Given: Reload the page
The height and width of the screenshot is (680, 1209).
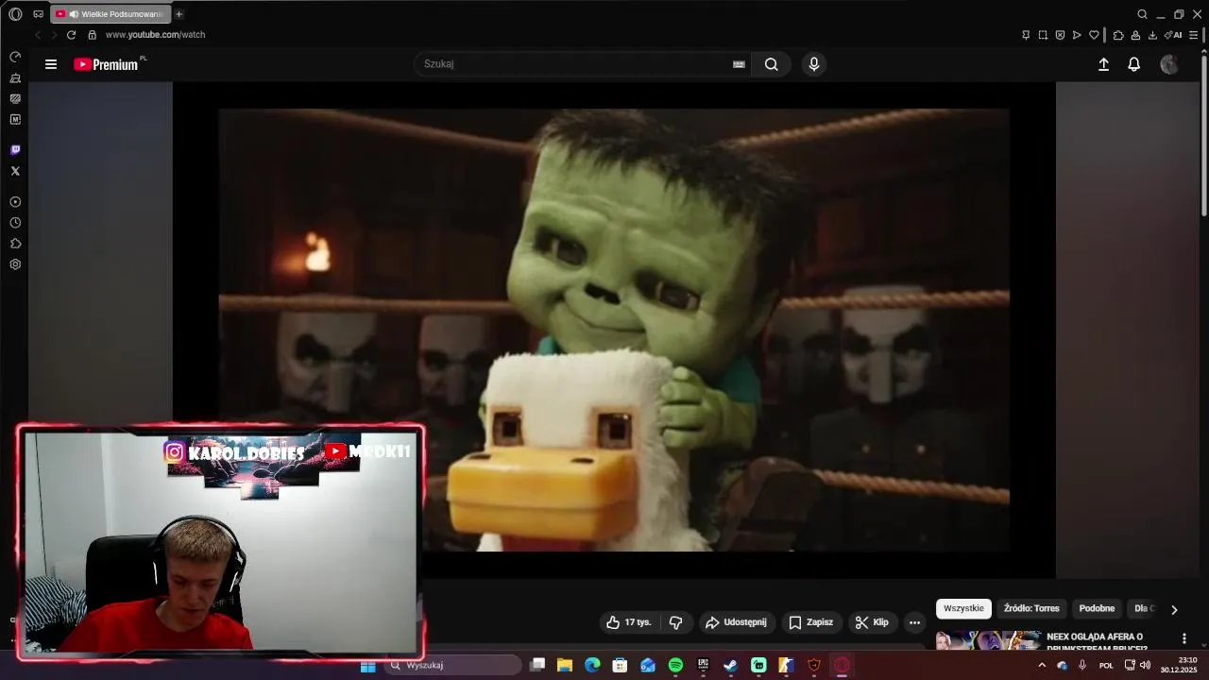Looking at the screenshot, I should (x=71, y=35).
